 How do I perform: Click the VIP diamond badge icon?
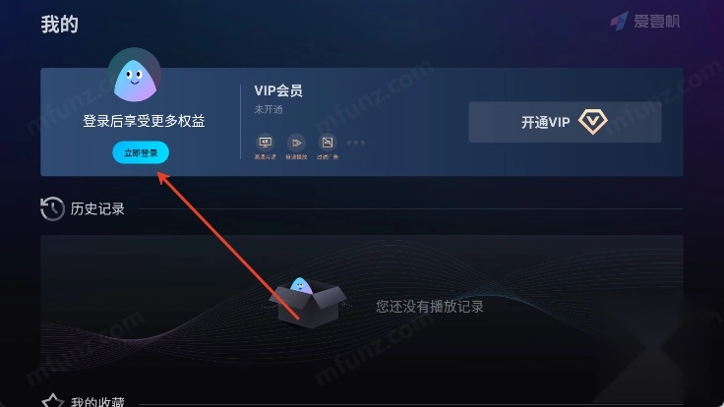coord(593,122)
